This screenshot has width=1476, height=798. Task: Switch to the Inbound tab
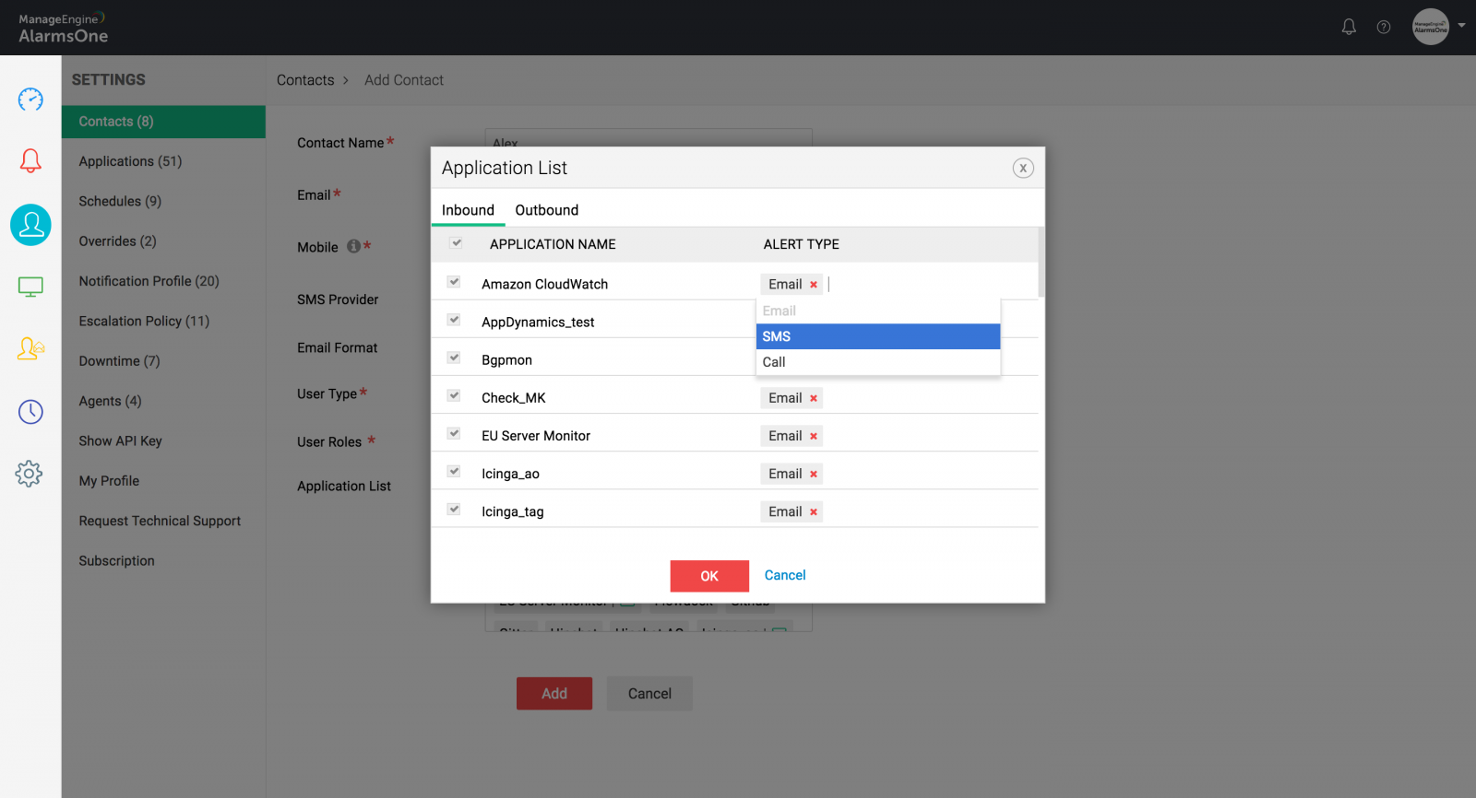tap(468, 210)
